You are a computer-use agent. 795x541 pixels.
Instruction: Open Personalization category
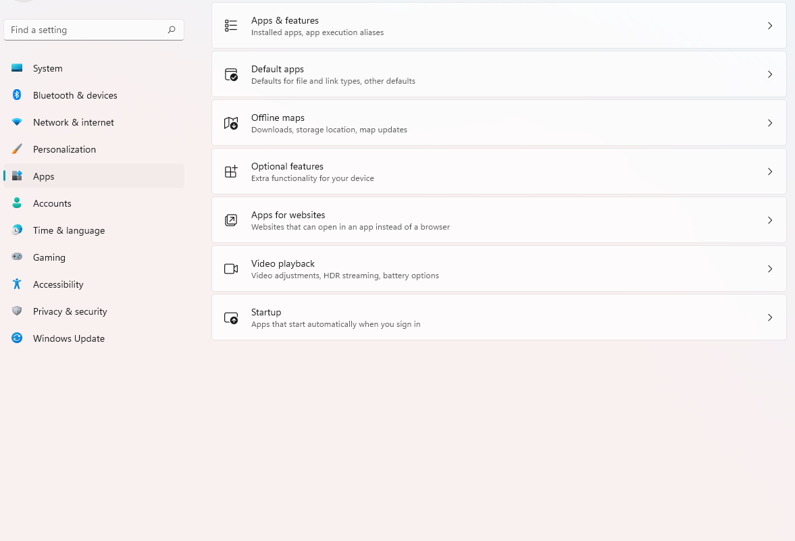pyautogui.click(x=94, y=149)
